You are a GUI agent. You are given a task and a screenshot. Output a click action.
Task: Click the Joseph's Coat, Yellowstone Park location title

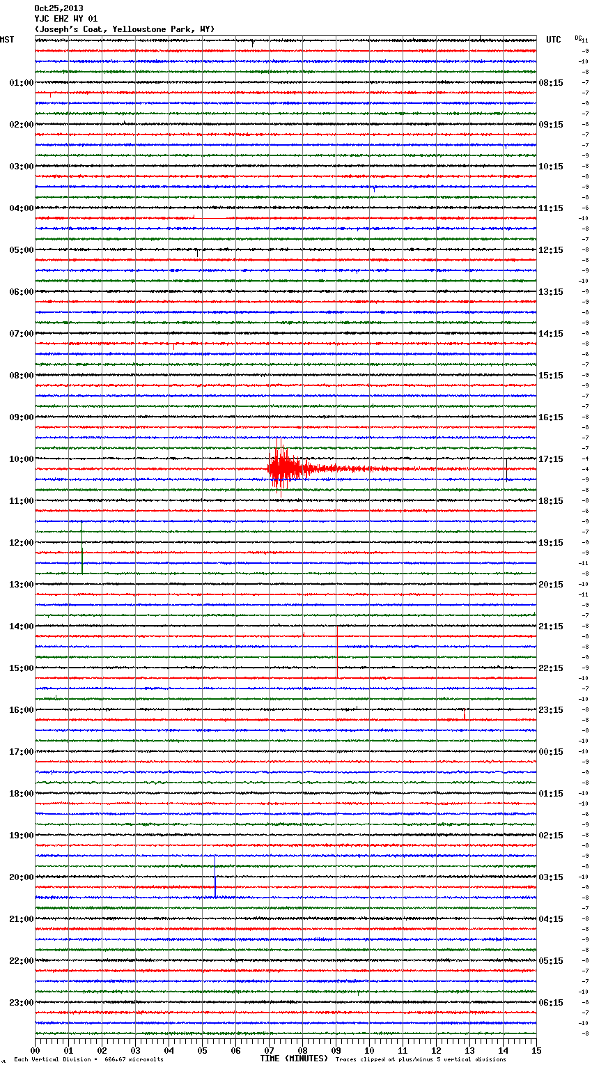pos(125,29)
